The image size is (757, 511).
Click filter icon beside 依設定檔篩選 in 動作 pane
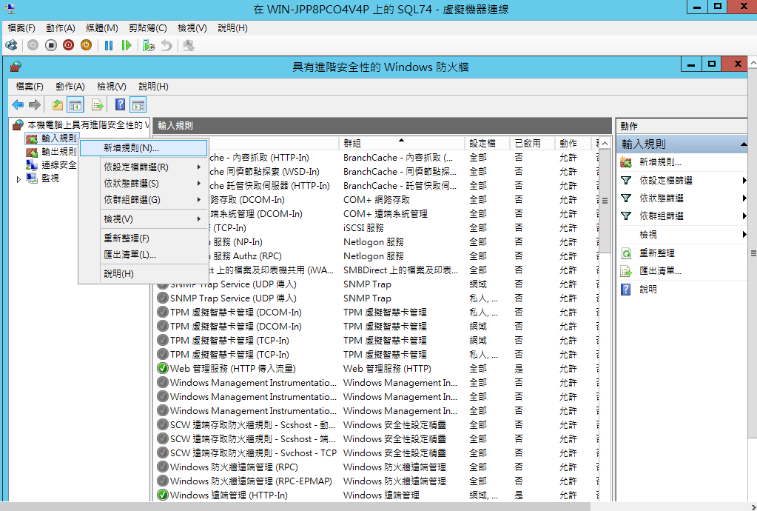[626, 180]
